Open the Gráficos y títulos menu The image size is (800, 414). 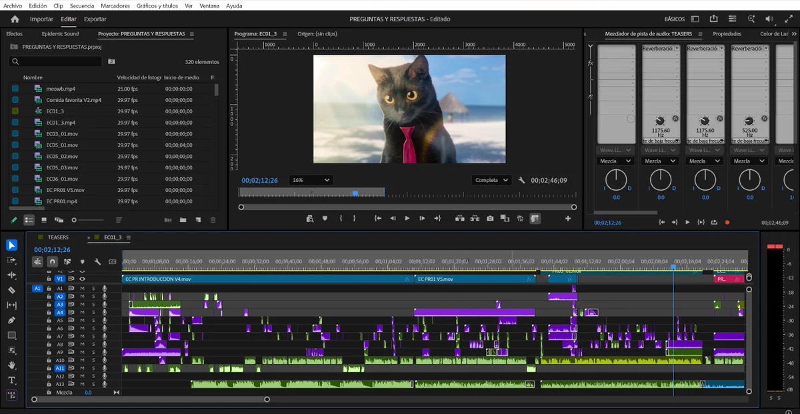[157, 5]
